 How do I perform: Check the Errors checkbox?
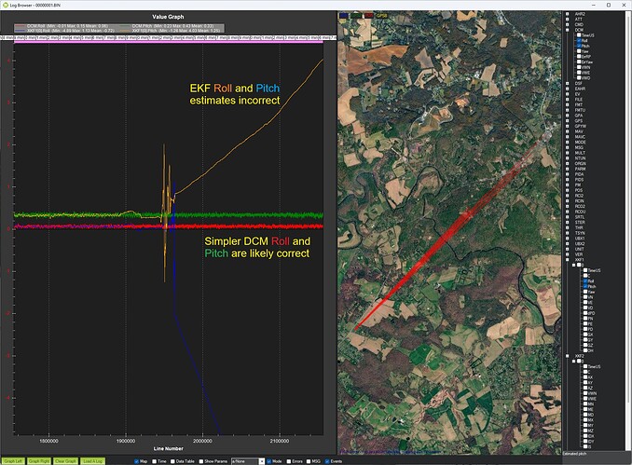pos(289,461)
